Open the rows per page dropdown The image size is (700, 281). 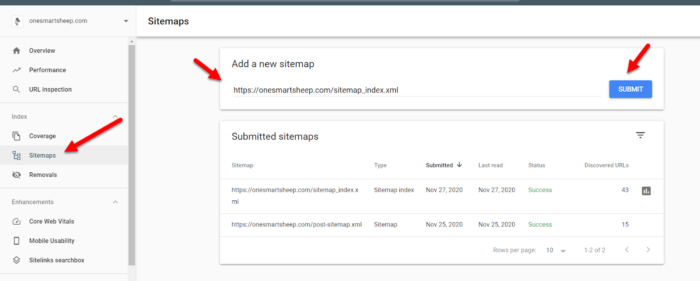[x=556, y=250]
